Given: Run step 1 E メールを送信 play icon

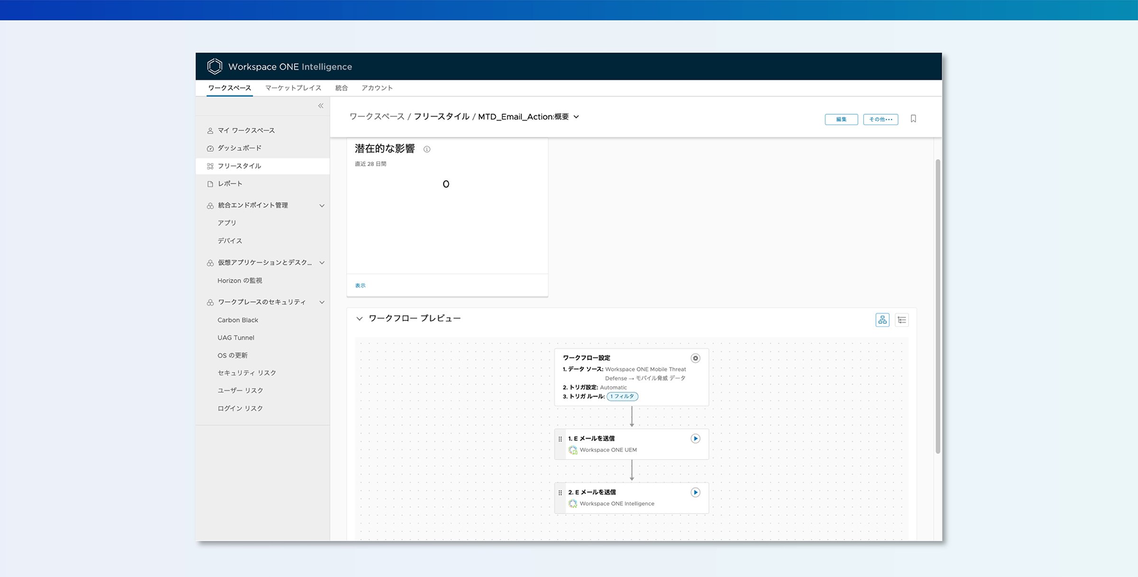Looking at the screenshot, I should coord(695,439).
